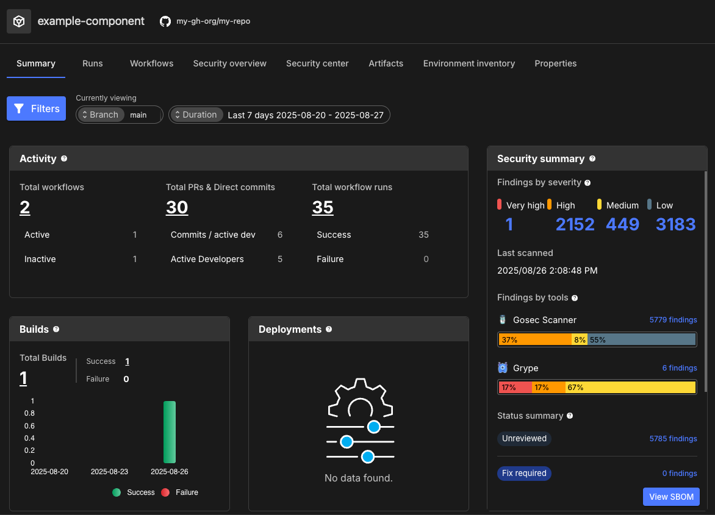Open the GitHub repo icon next to my-gh-org/my-repo

(x=165, y=21)
